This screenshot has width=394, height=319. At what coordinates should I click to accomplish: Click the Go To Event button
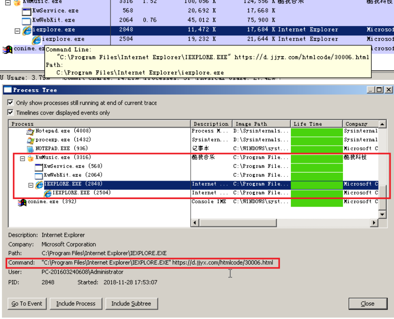coord(27,303)
